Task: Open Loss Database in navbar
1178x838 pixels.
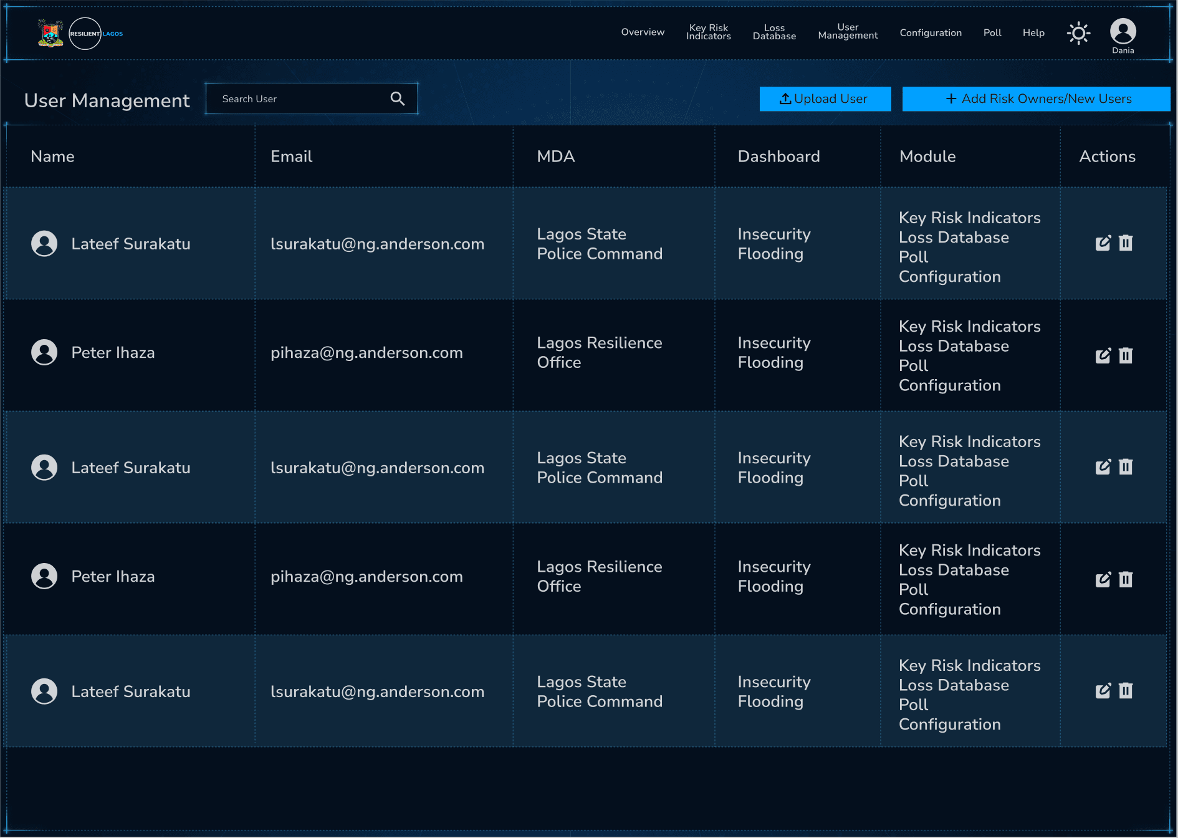Action: 774,32
